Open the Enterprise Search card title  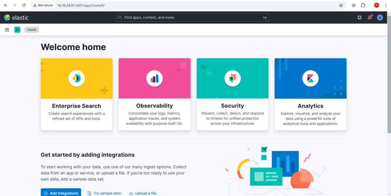[x=76, y=106]
